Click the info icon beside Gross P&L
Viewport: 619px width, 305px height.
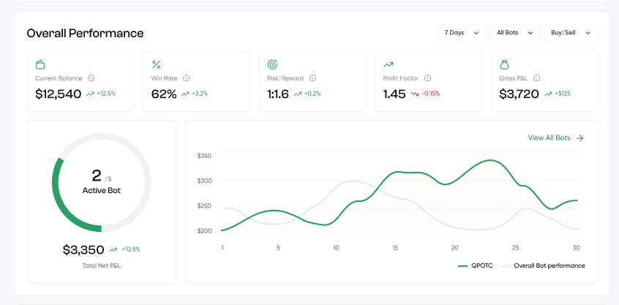(537, 78)
